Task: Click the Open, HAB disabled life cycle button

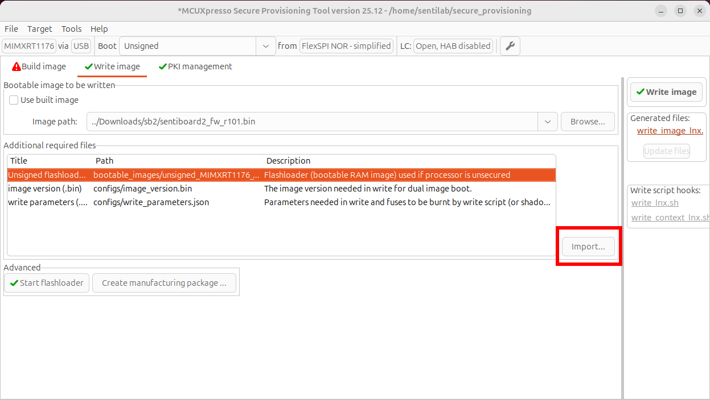Action: [453, 46]
